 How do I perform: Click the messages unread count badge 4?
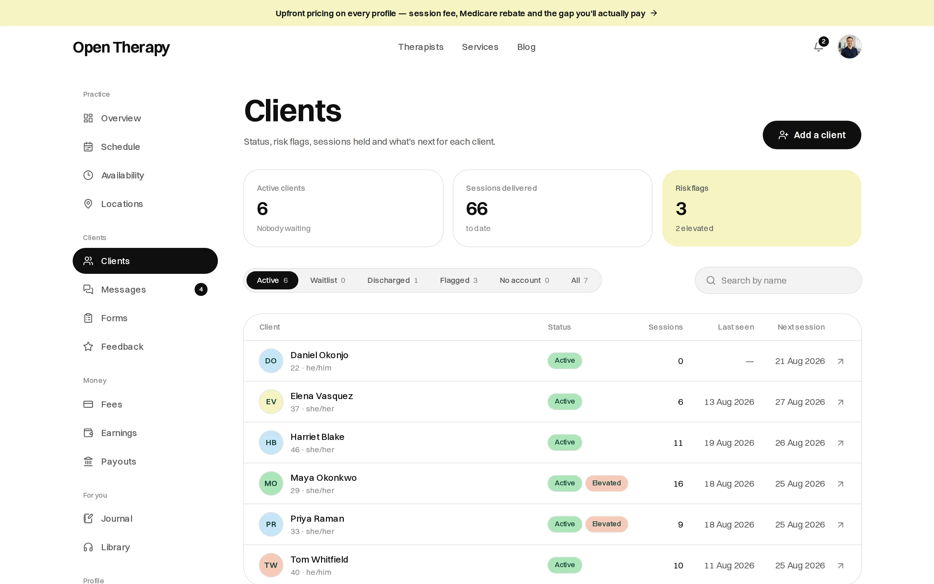tap(201, 290)
